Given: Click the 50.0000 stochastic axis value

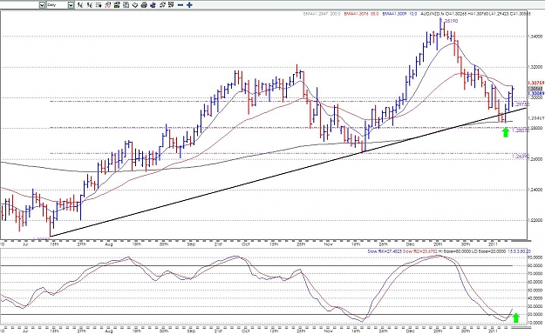Looking at the screenshot, I should pyautogui.click(x=535, y=290).
